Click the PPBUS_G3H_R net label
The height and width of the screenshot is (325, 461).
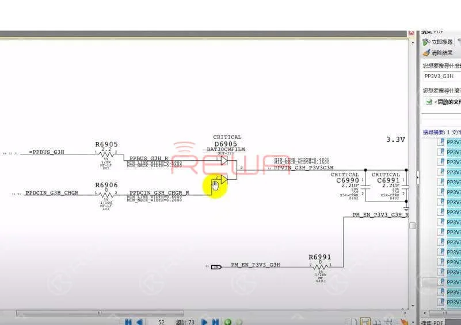point(148,158)
